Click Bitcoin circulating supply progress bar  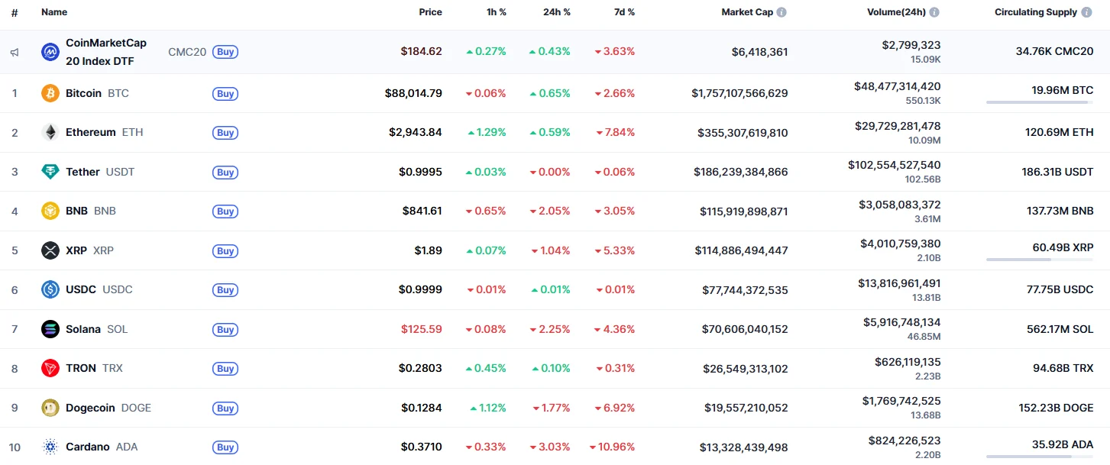(x=1039, y=102)
